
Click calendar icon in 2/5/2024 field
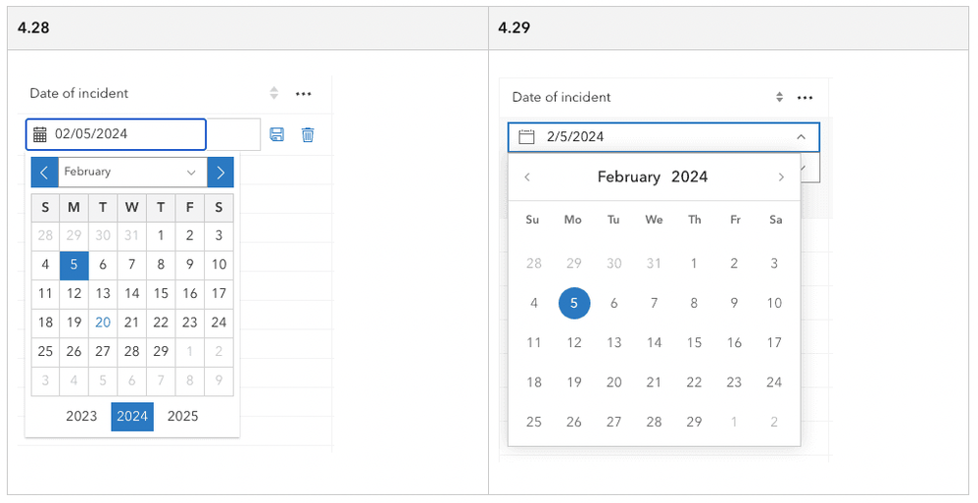(526, 137)
